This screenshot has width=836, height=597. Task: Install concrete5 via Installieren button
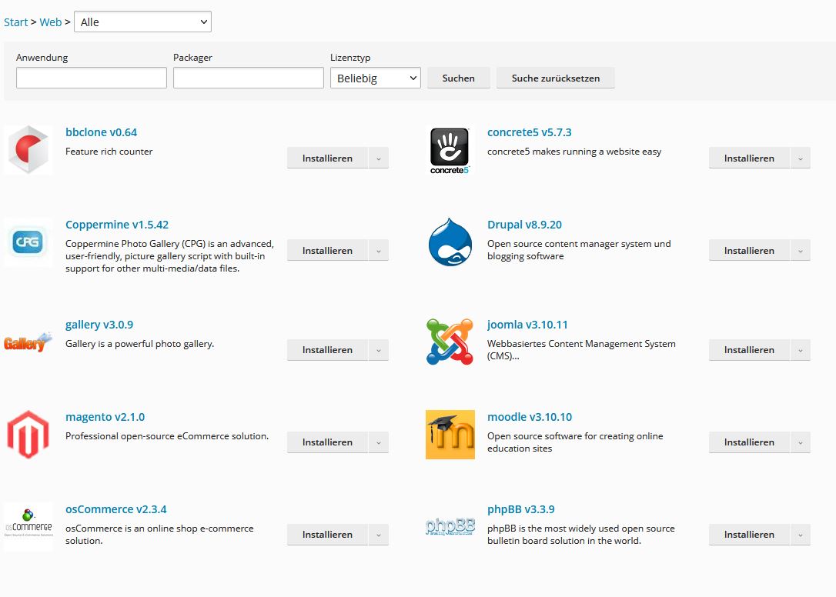(x=749, y=158)
